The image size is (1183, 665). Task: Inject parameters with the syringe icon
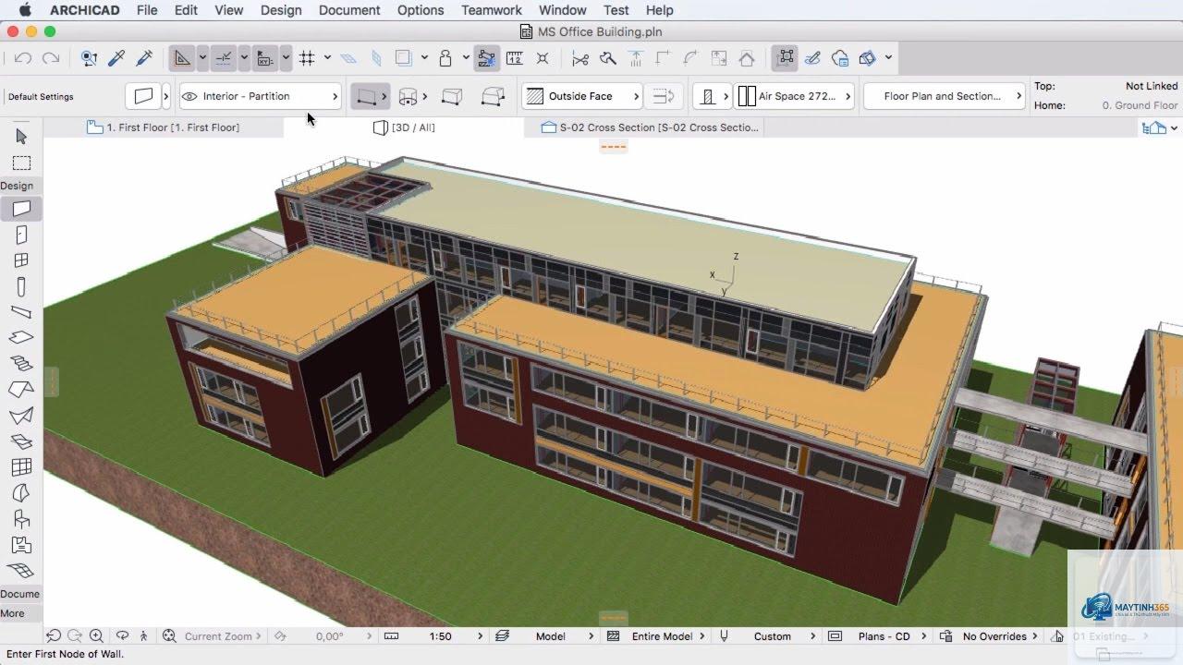[144, 58]
